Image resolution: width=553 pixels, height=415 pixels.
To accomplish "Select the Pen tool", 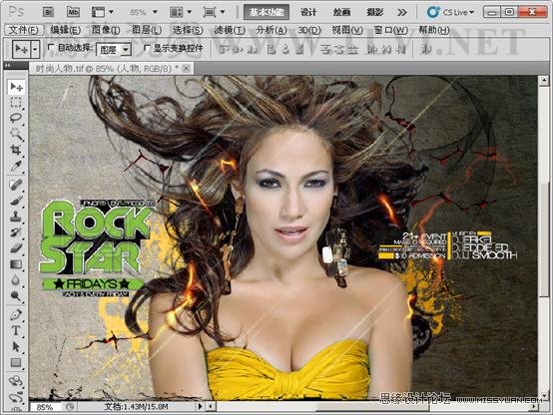I will point(16,314).
